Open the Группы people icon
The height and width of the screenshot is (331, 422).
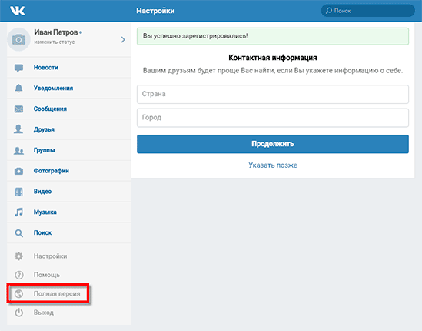[18, 150]
